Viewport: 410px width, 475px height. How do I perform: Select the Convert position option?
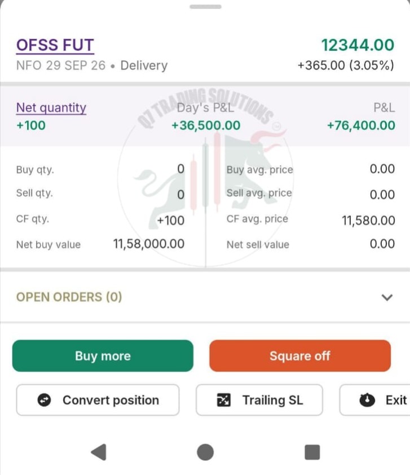click(x=98, y=400)
